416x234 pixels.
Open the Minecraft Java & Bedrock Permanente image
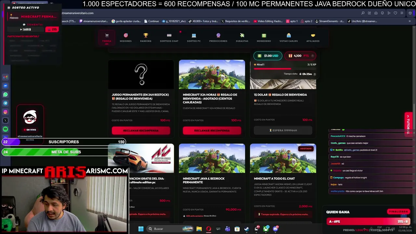coord(212,159)
